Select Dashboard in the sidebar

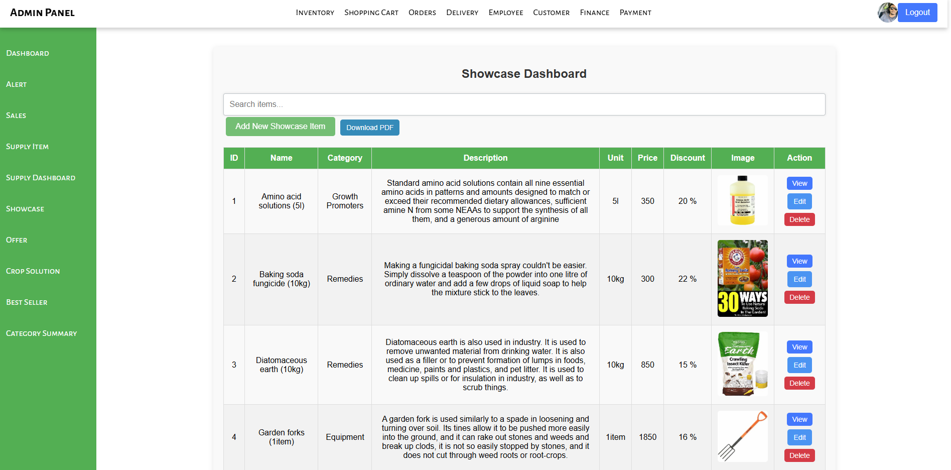pos(28,53)
